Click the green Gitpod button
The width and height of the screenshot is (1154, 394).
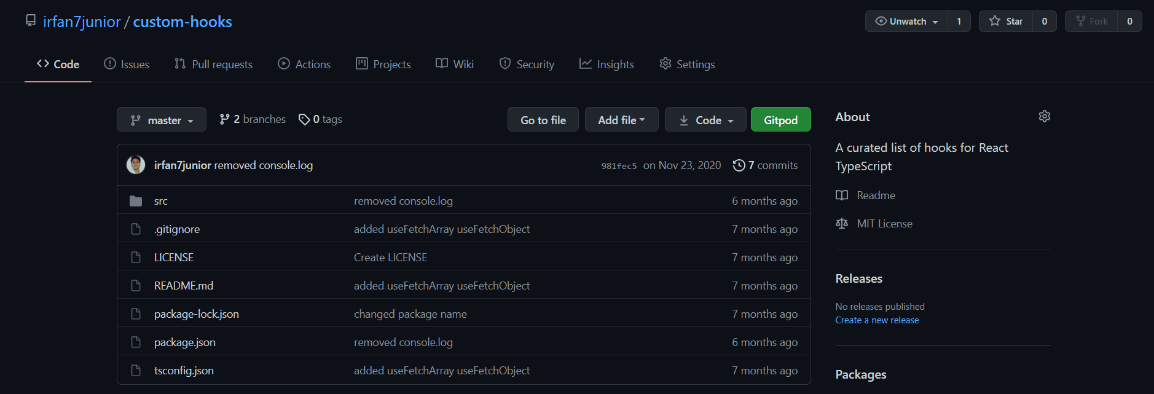[780, 120]
